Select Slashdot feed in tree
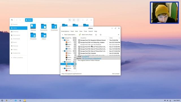This screenshot has width=181, height=102. pyautogui.click(x=68, y=44)
